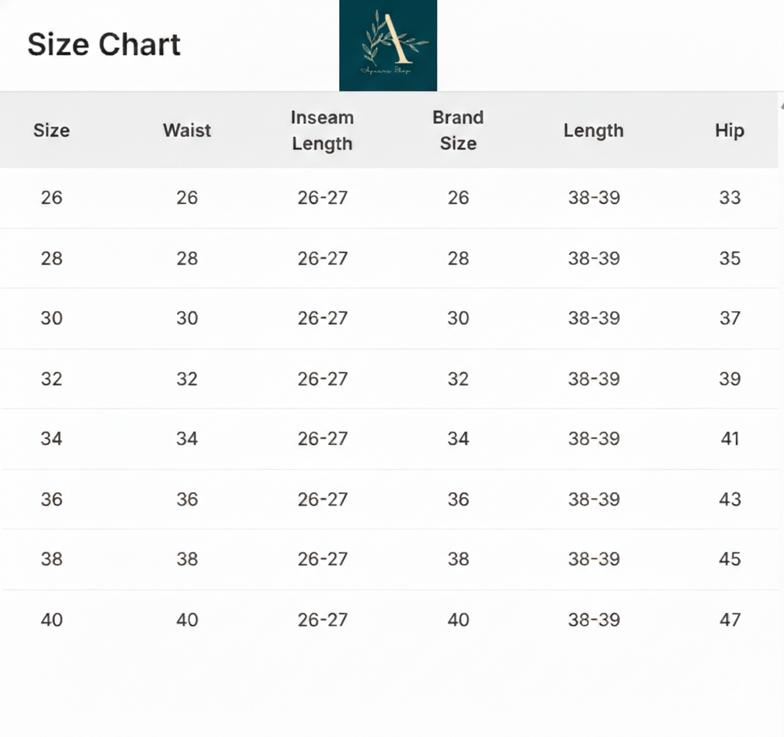
Task: Click hip measurement 45
Action: tap(730, 559)
